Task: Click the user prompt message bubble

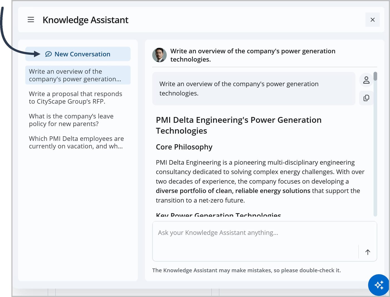Action: 253,89
